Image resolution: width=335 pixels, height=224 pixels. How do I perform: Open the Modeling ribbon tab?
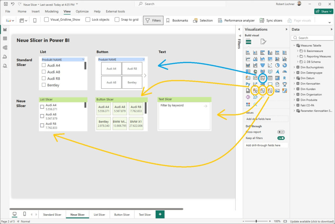tap(51, 11)
